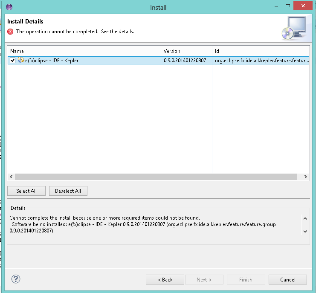Screen dimensions: 316x293
Task: Go back with the < Back button
Action: pyautogui.click(x=165, y=280)
